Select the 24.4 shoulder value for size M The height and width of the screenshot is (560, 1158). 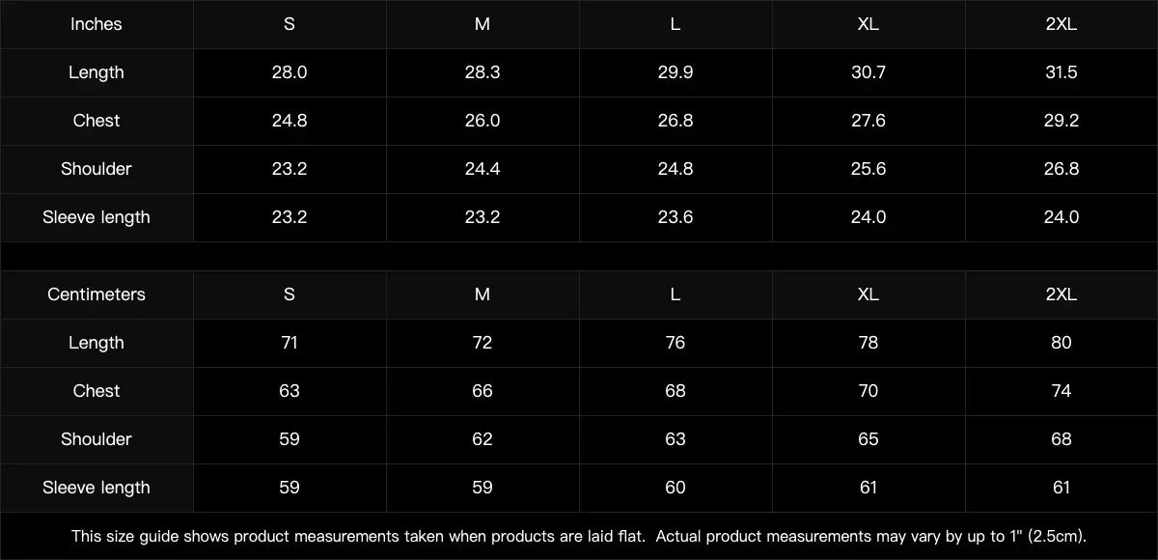tap(482, 169)
